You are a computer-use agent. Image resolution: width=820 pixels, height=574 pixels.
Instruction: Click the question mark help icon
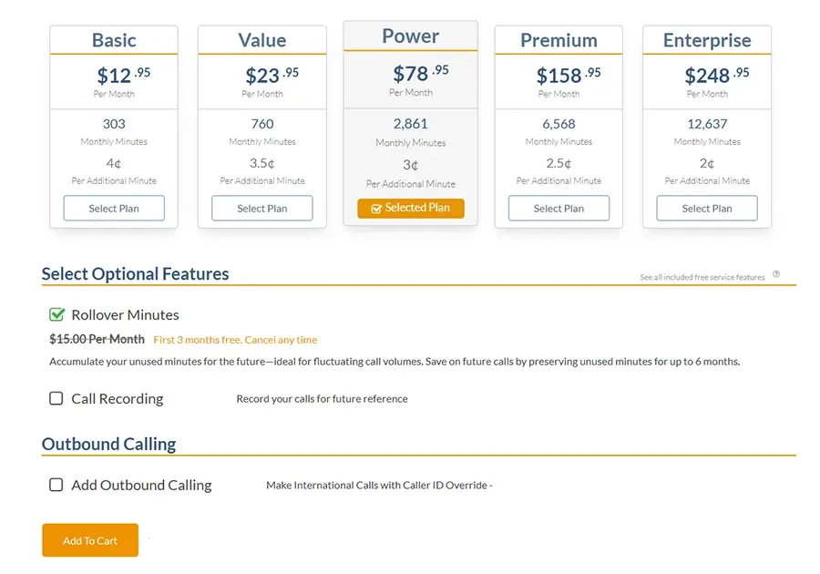776,273
